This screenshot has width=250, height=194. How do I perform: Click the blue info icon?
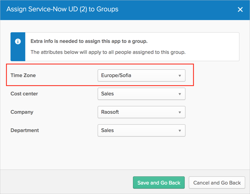(x=18, y=42)
